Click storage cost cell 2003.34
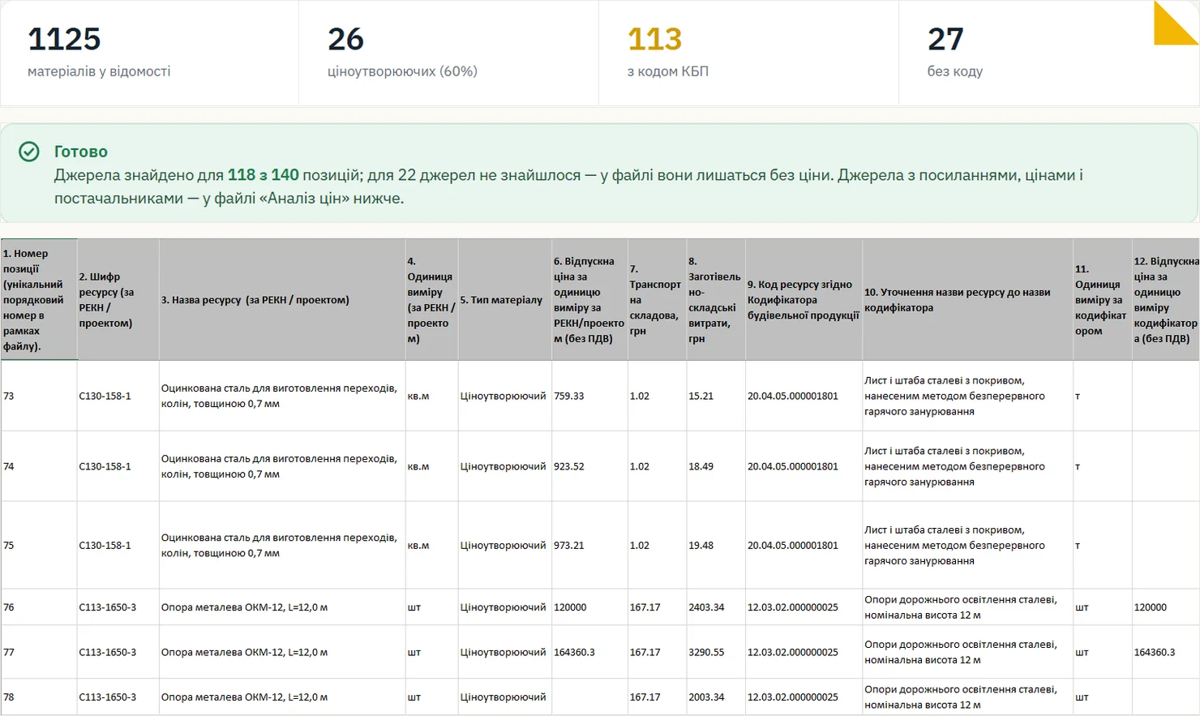 [x=716, y=697]
